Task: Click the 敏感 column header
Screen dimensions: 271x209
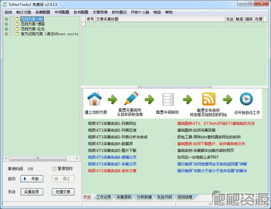Action: click(239, 19)
